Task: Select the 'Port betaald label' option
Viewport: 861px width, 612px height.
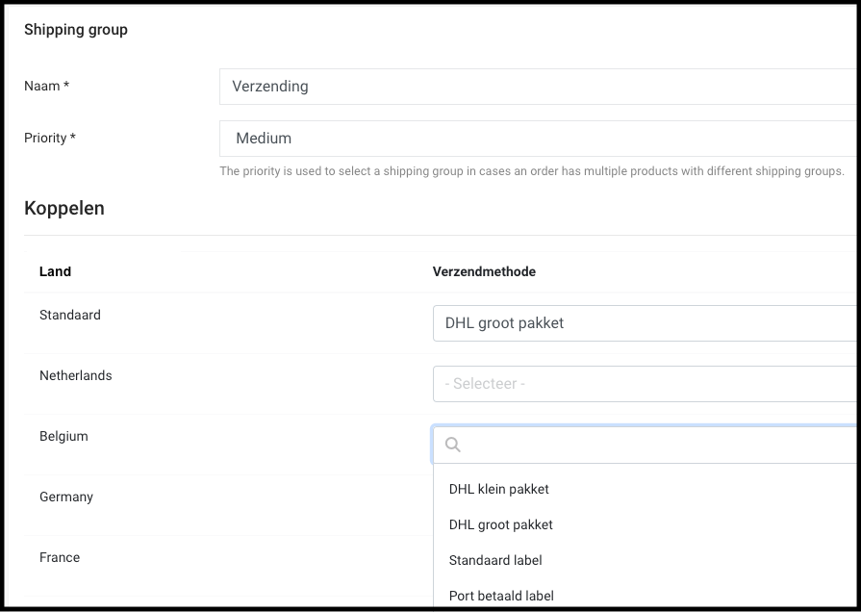Action: coord(501,596)
